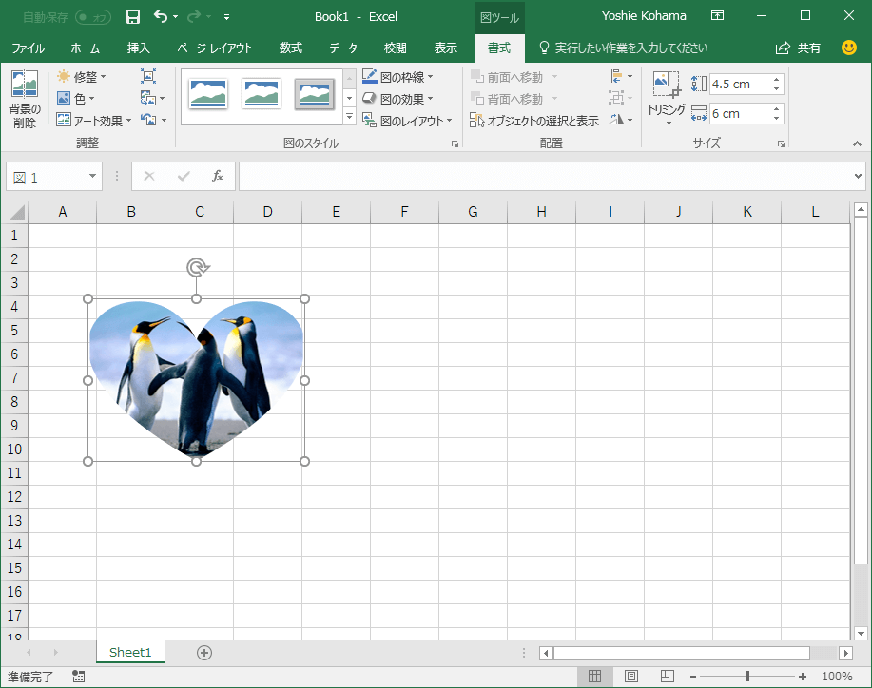Open the Undo history dropdown arrow
The width and height of the screenshot is (872, 688).
pyautogui.click(x=176, y=17)
